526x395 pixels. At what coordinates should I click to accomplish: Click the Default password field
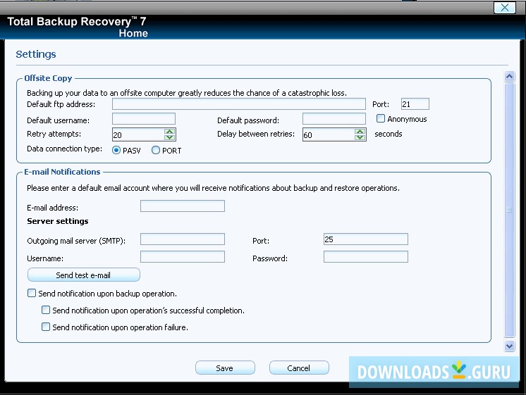(x=334, y=119)
